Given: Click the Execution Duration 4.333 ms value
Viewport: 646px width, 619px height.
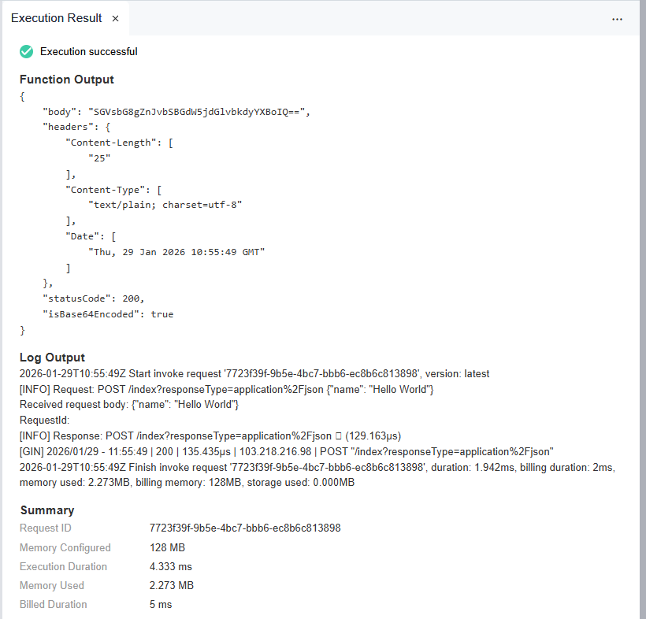Looking at the screenshot, I should click(170, 566).
